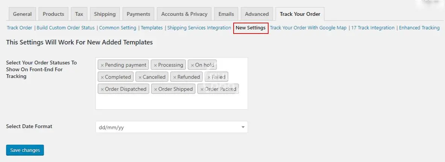Open the Build Custom Order Status link
445x162 pixels.
point(66,28)
